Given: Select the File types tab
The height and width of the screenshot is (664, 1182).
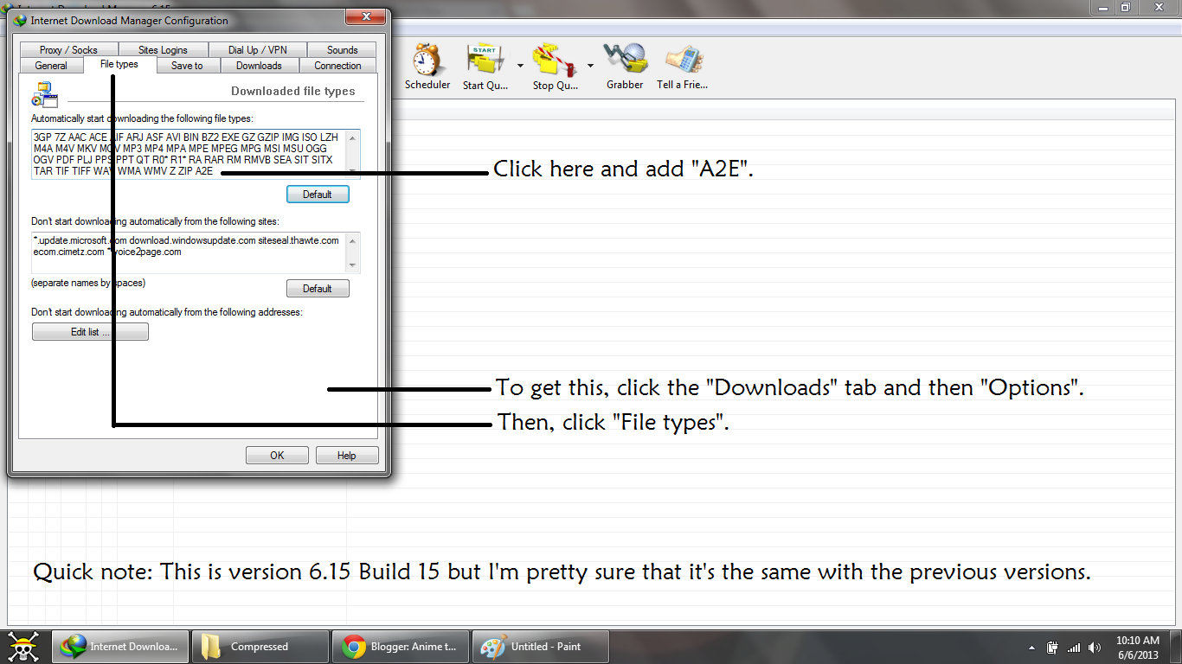Looking at the screenshot, I should pos(119,65).
